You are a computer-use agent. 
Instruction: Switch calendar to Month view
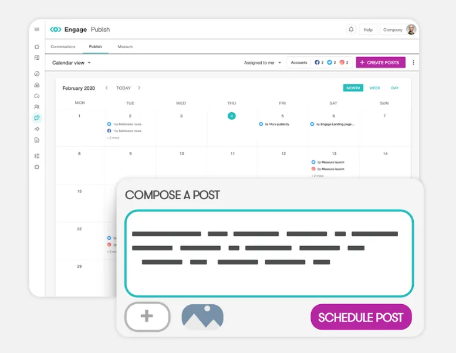pos(353,88)
